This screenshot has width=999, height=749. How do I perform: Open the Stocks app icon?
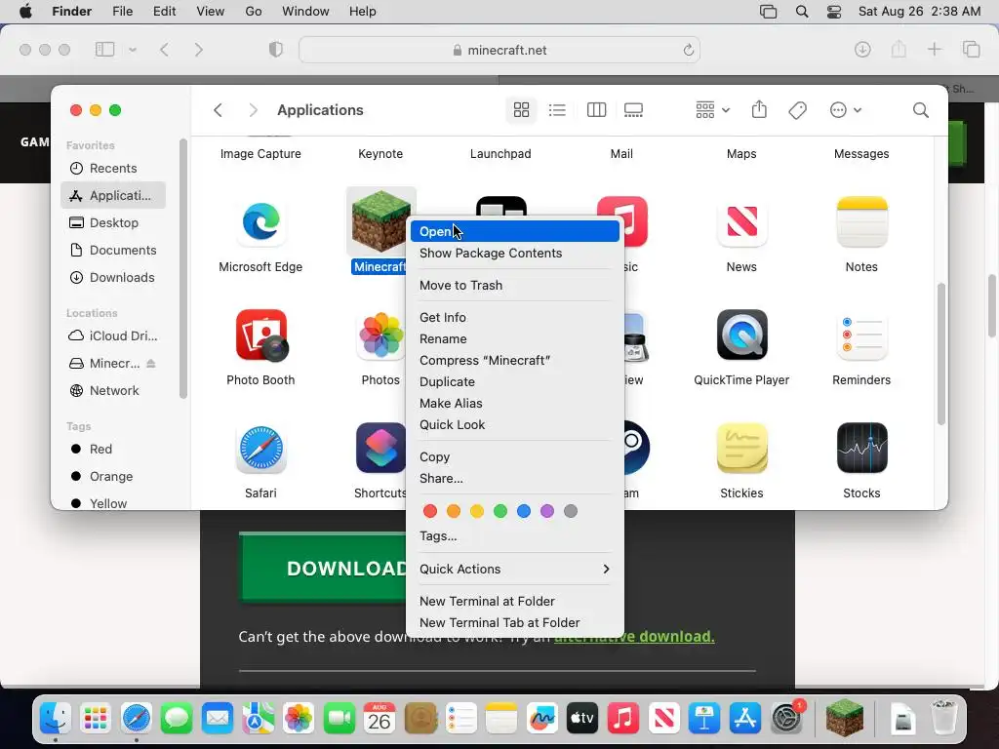click(861, 449)
